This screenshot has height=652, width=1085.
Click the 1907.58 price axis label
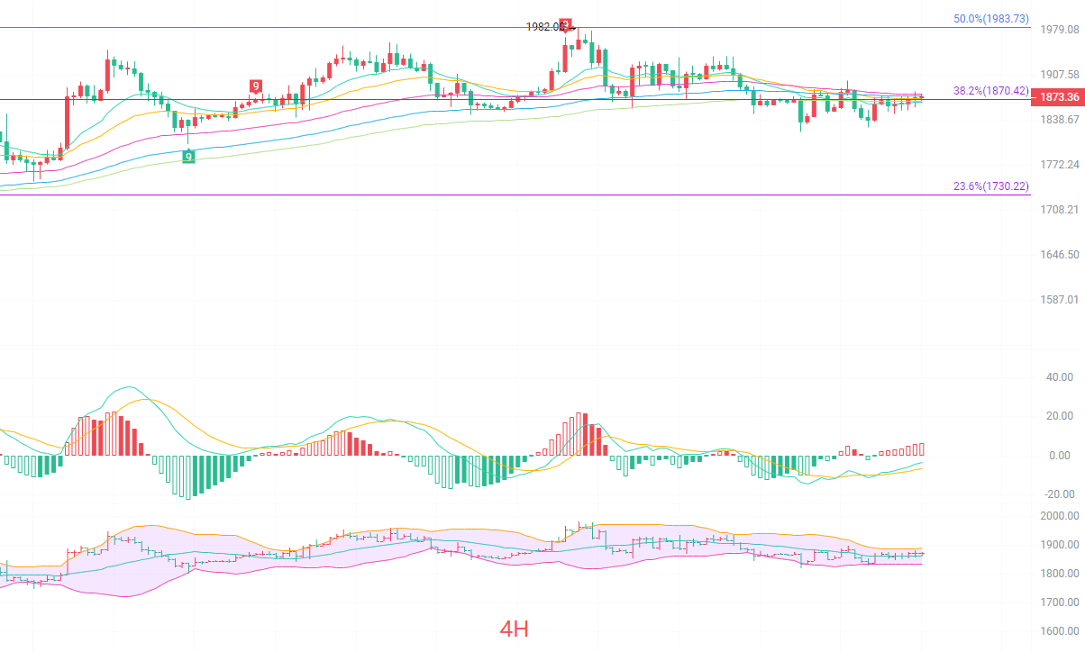click(x=1059, y=74)
